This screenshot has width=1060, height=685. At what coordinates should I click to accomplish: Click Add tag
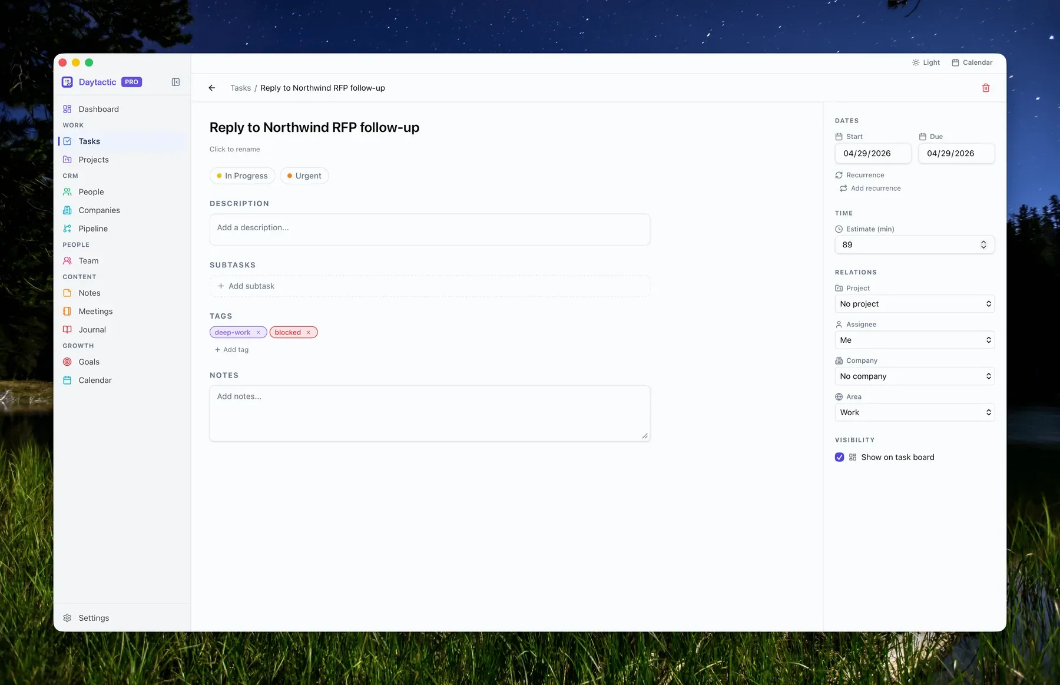232,350
